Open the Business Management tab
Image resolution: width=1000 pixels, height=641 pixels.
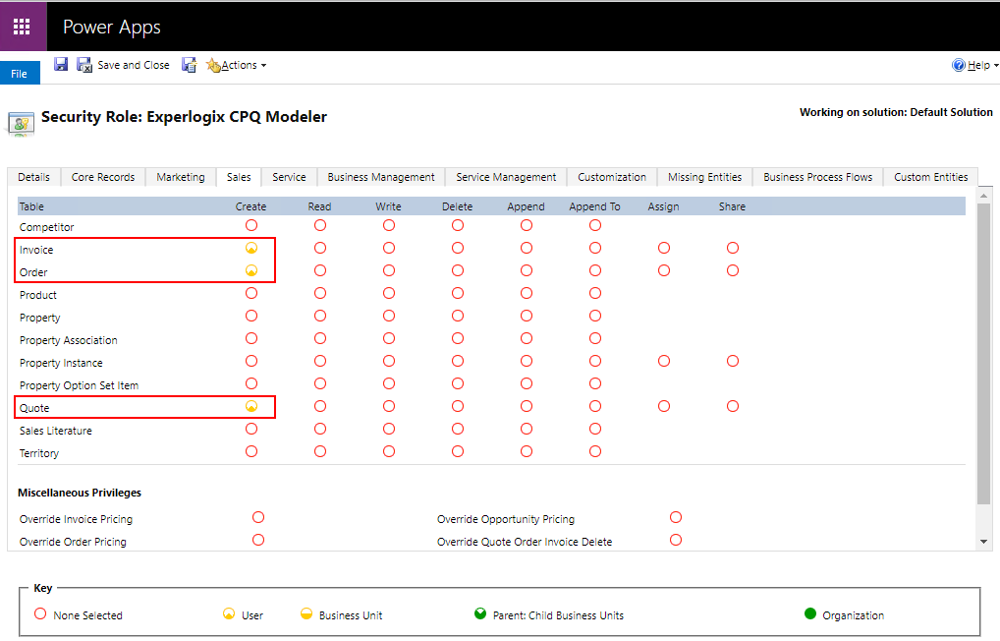pyautogui.click(x=381, y=177)
